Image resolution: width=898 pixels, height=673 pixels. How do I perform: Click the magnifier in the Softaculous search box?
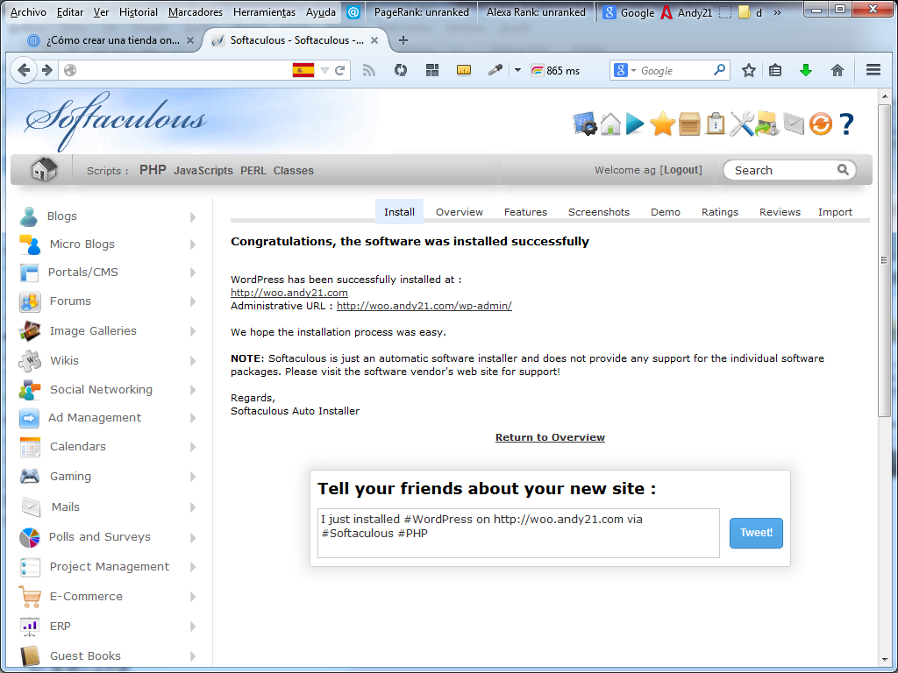[843, 170]
